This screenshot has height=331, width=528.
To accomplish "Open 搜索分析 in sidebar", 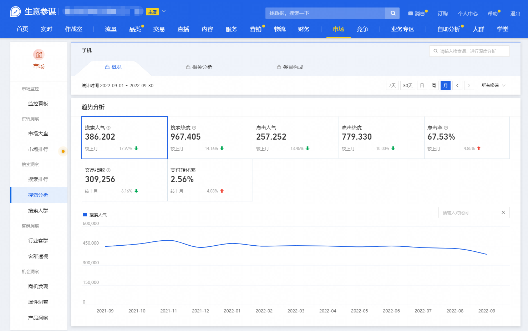I will [38, 195].
